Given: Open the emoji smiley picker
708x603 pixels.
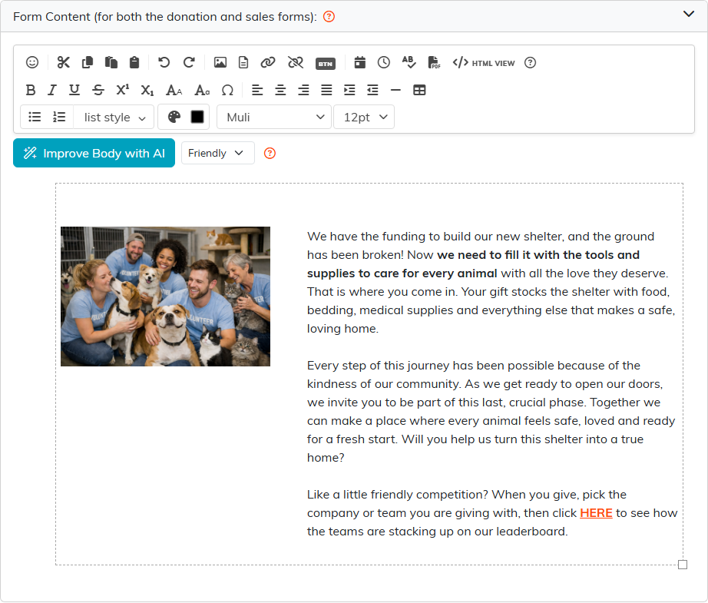Looking at the screenshot, I should click(32, 62).
